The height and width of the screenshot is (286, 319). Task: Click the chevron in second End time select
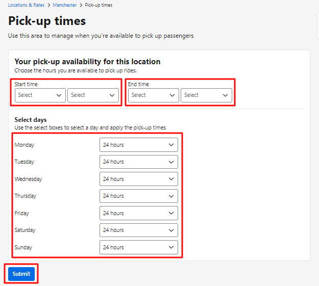[225, 95]
